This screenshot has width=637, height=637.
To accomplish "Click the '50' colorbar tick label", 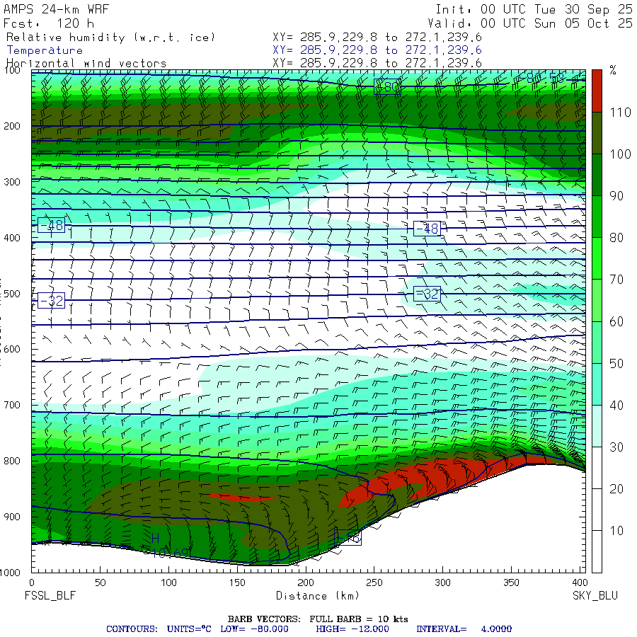I will (616, 363).
